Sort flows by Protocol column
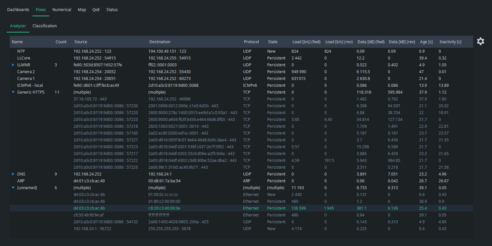Viewport: 492px width, 246px height. [x=251, y=42]
